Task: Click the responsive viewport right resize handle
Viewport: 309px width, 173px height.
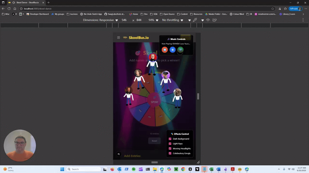Action: tap(198, 96)
